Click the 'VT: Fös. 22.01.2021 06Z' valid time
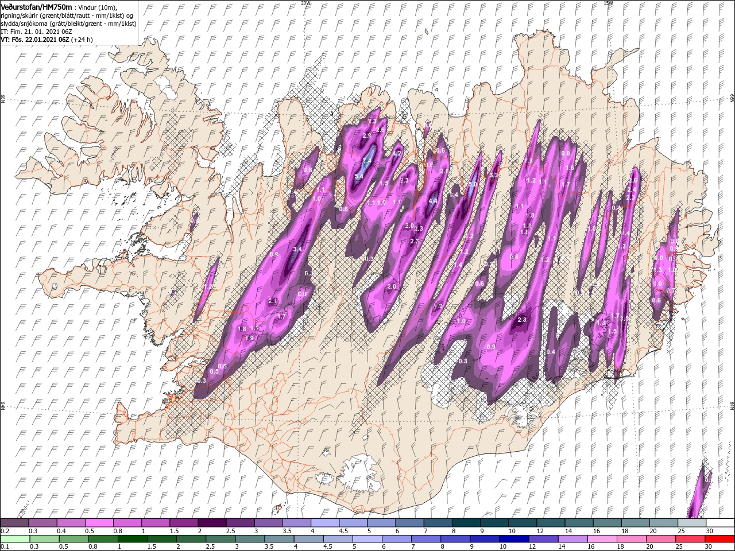This screenshot has height=551, width=735. click(x=35, y=40)
